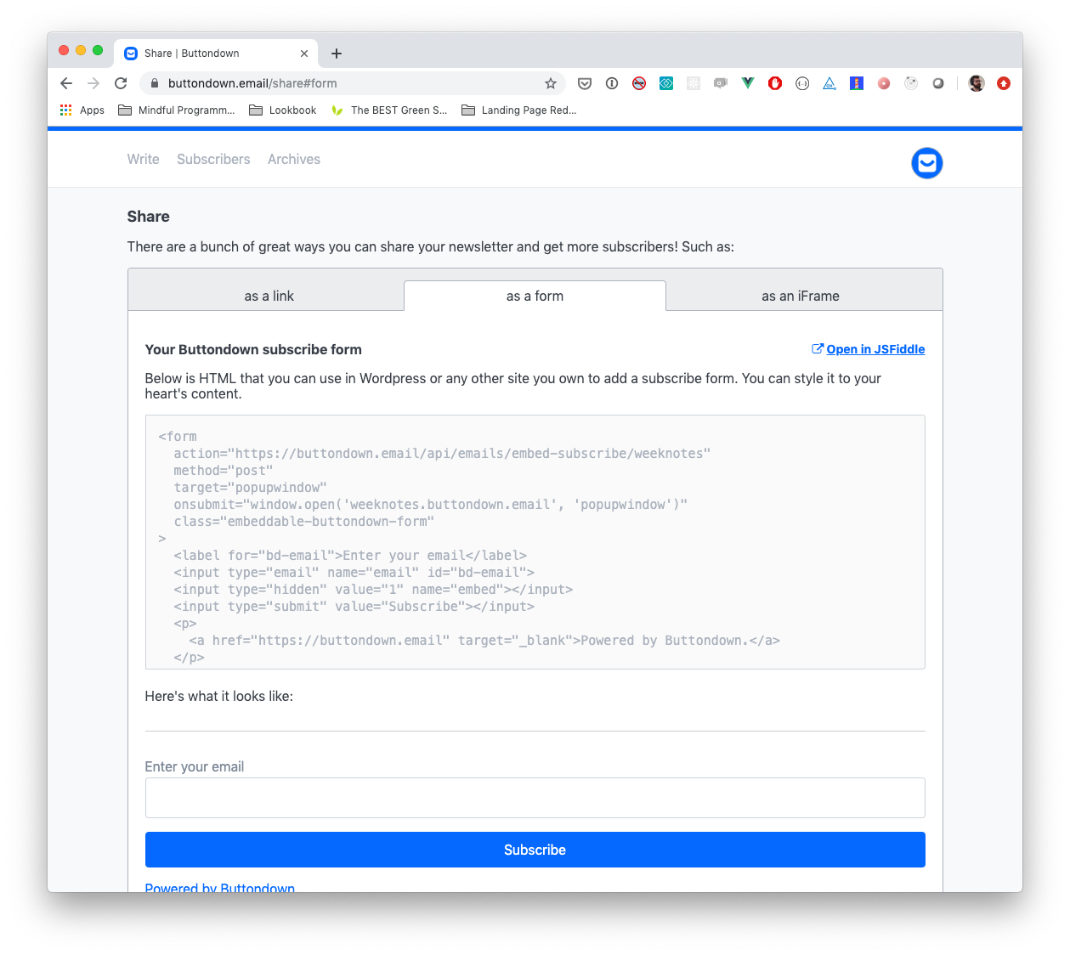Go back to the previous page
1070x955 pixels.
point(66,83)
